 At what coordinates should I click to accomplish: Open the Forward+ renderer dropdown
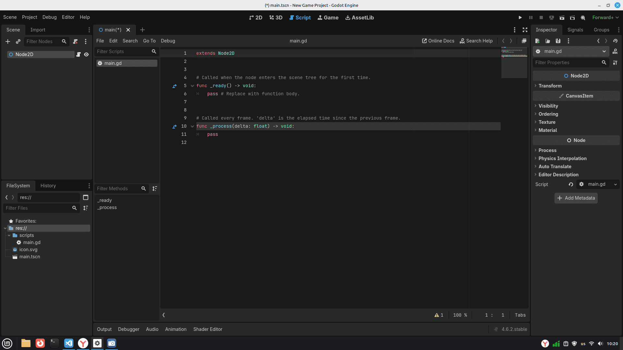(605, 17)
